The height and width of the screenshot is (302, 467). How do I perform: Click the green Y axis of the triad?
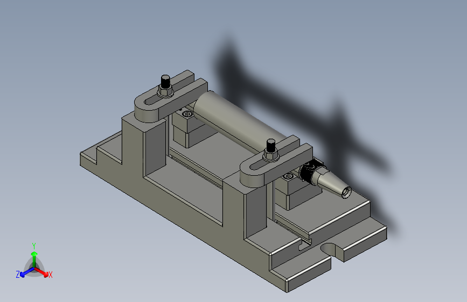point(34,259)
